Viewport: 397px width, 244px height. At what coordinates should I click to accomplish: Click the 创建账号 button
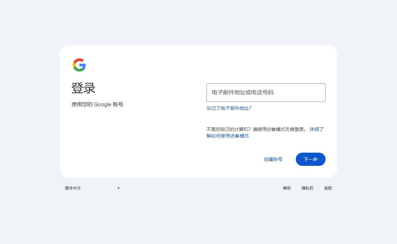(273, 159)
